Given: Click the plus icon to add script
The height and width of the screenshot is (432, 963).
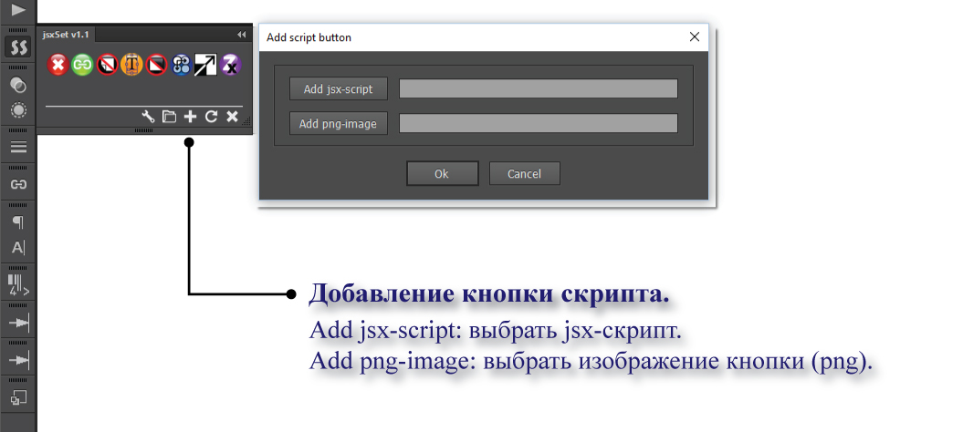Looking at the screenshot, I should (191, 117).
